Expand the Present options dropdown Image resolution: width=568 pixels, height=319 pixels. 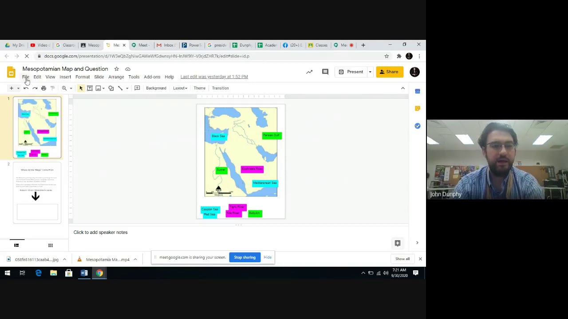[x=370, y=72]
